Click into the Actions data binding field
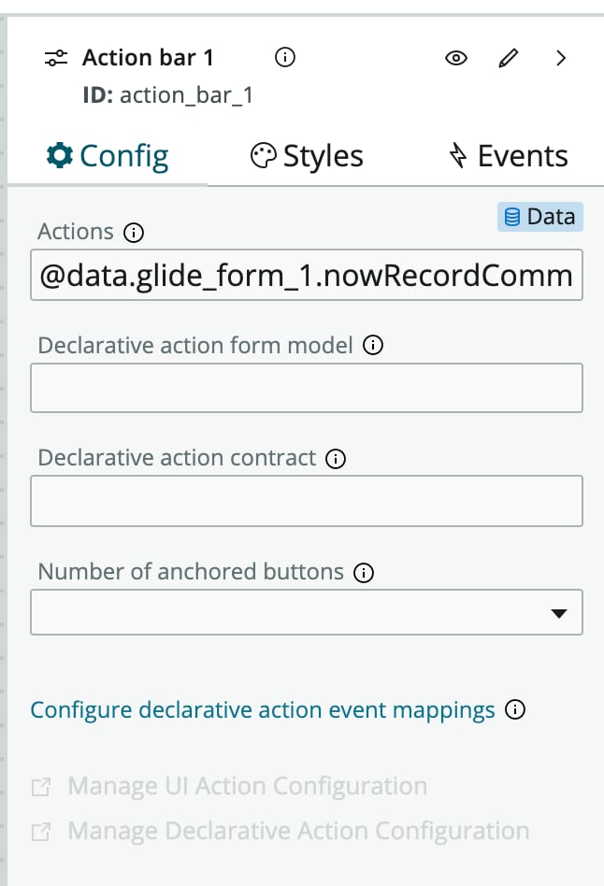The image size is (604, 886). tap(307, 275)
